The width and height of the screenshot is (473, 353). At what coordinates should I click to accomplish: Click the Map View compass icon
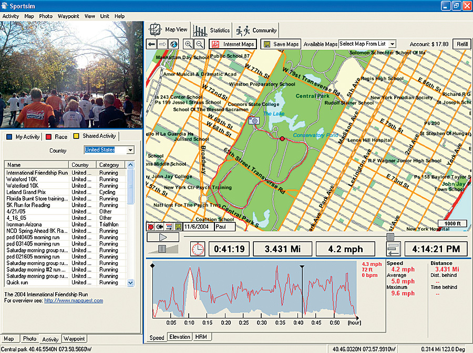click(x=155, y=29)
